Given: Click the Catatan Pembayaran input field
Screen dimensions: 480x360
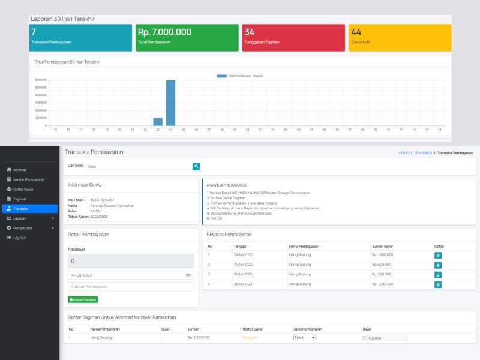Looking at the screenshot, I should click(130, 287).
